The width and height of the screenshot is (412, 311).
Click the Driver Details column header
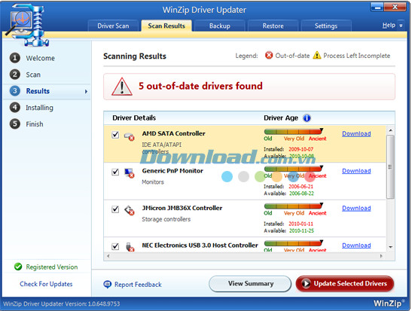point(134,117)
